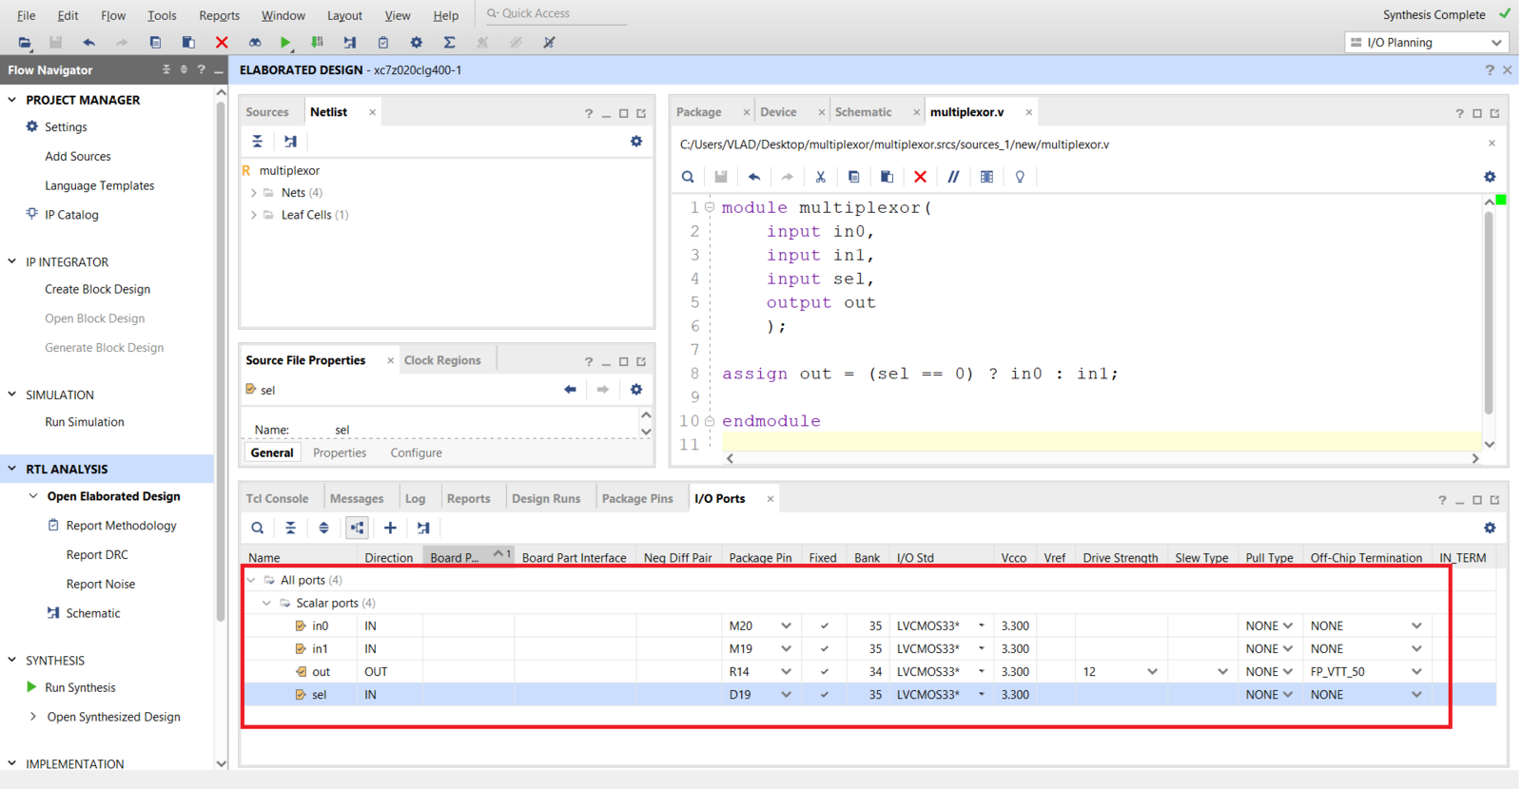Switch to the Tcl Console tab
Image resolution: width=1522 pixels, height=789 pixels.
277,499
